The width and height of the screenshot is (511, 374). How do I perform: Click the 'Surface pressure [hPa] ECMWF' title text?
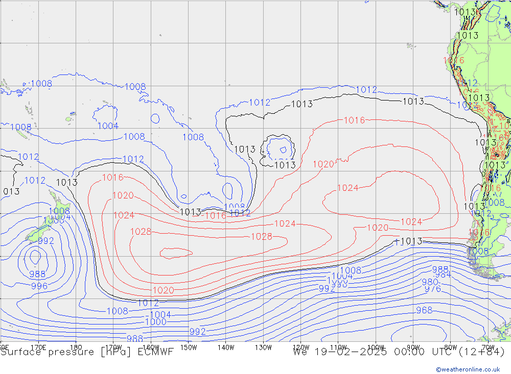click(x=87, y=352)
